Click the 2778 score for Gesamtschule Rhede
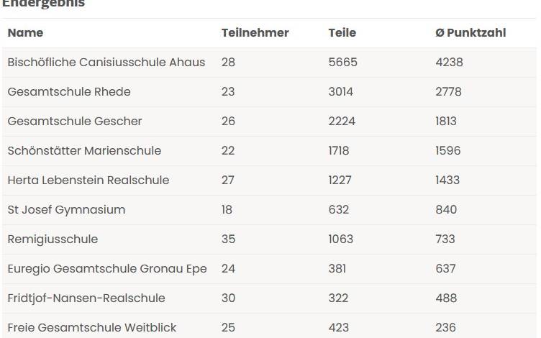 click(x=448, y=92)
